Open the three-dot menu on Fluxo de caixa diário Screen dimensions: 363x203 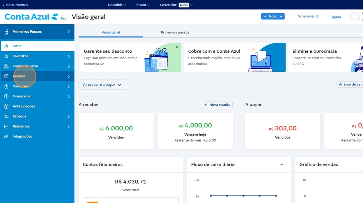(281, 164)
